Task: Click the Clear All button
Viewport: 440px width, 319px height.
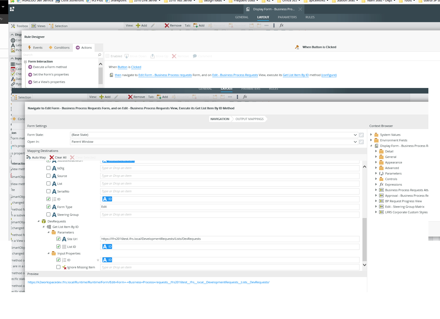Action: point(58,157)
